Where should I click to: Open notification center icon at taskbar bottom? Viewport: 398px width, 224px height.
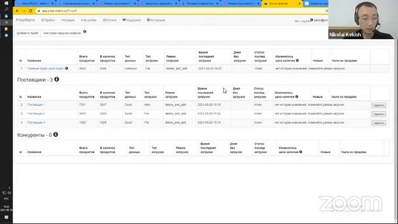(6, 217)
